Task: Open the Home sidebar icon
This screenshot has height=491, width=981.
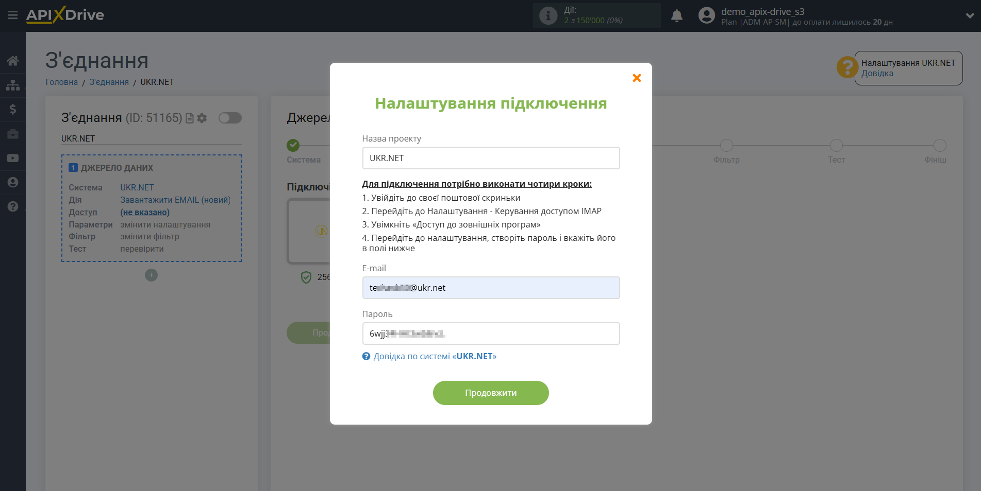Action: 13,61
